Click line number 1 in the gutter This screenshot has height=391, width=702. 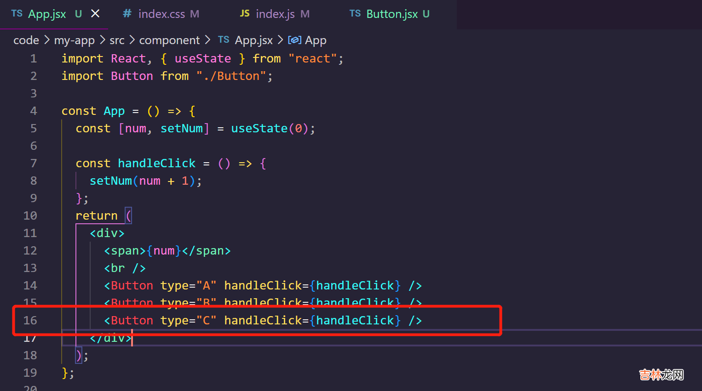click(x=33, y=59)
